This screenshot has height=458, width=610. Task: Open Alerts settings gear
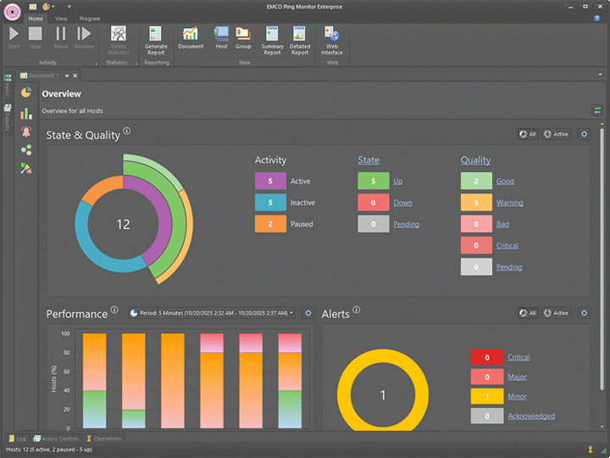click(584, 313)
